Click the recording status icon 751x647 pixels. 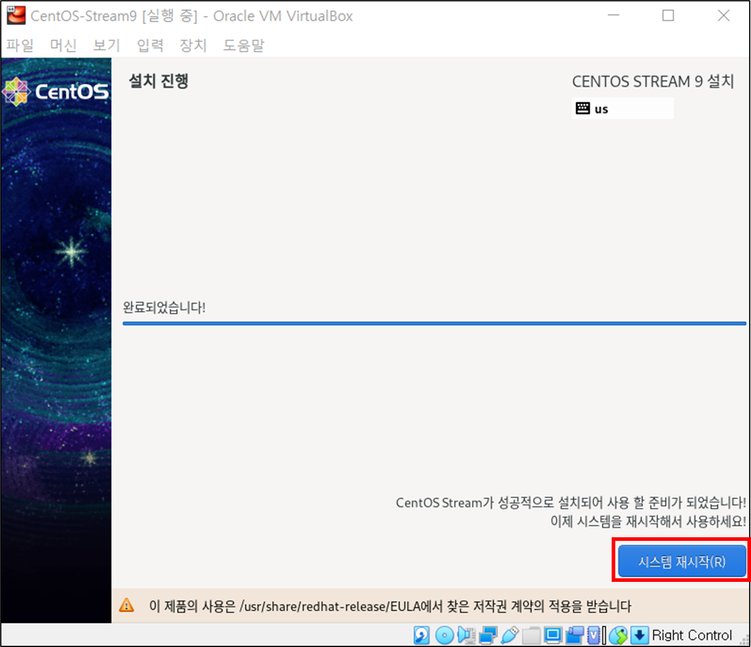point(575,635)
